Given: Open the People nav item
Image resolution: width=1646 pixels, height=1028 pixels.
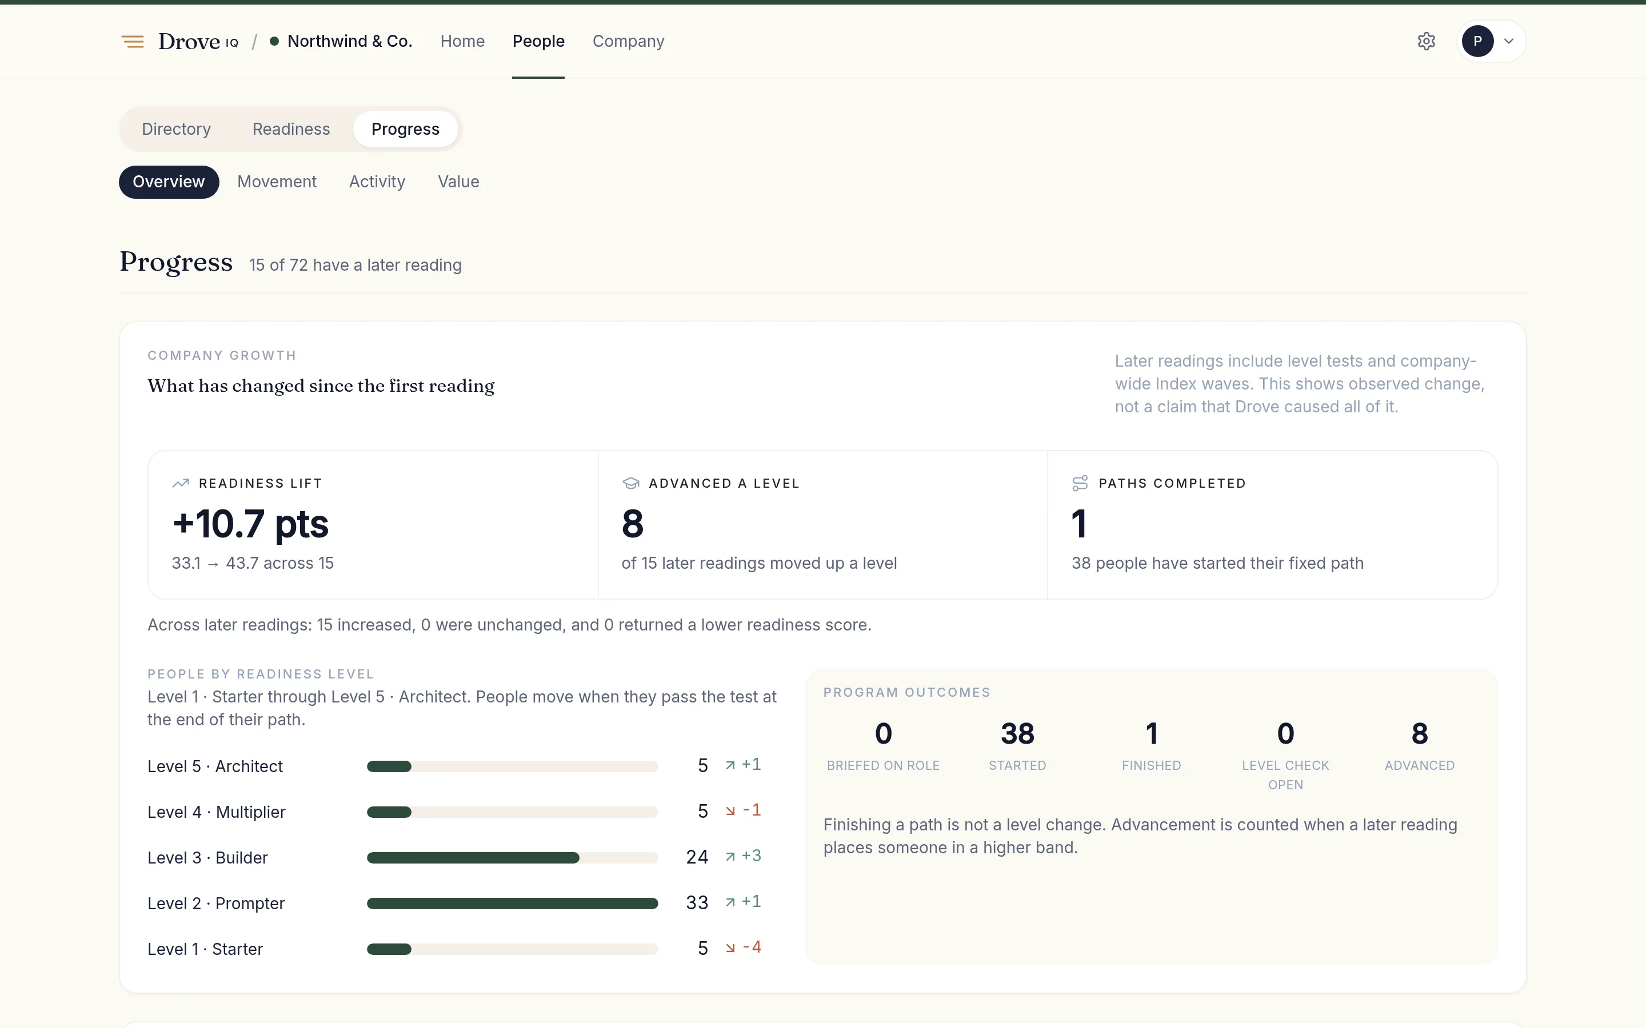Looking at the screenshot, I should [x=538, y=42].
